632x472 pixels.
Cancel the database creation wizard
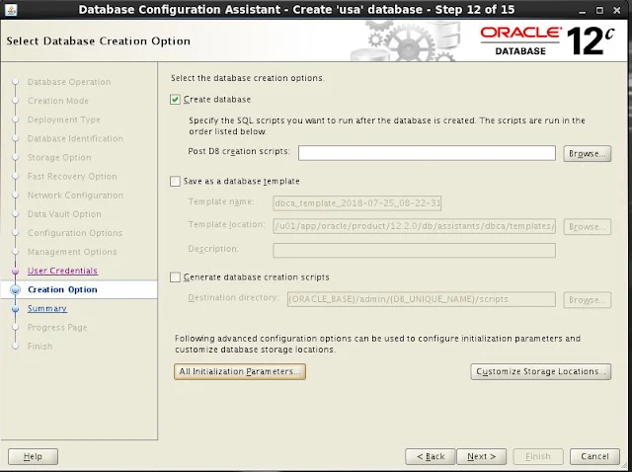coord(594,456)
